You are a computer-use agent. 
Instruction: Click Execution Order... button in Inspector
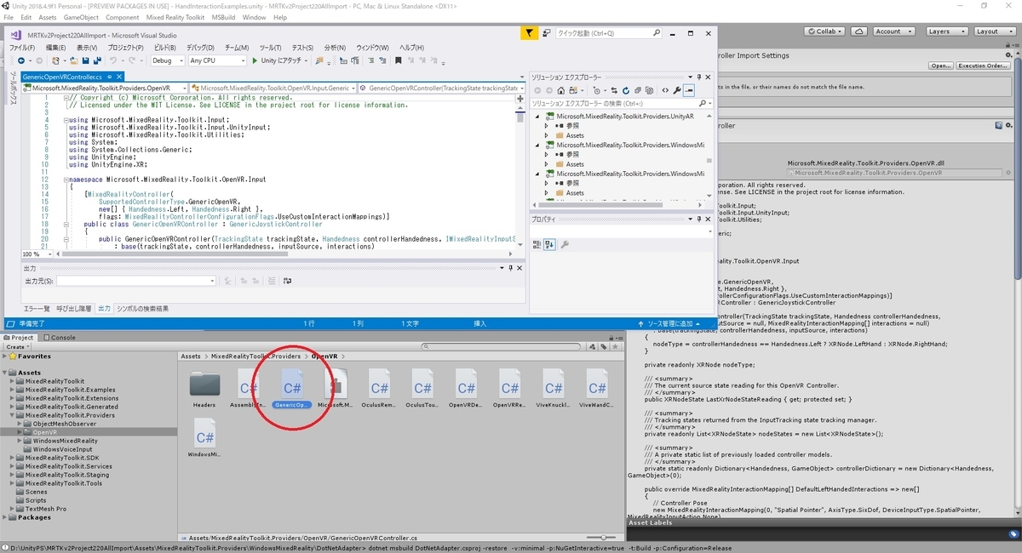[x=983, y=66]
